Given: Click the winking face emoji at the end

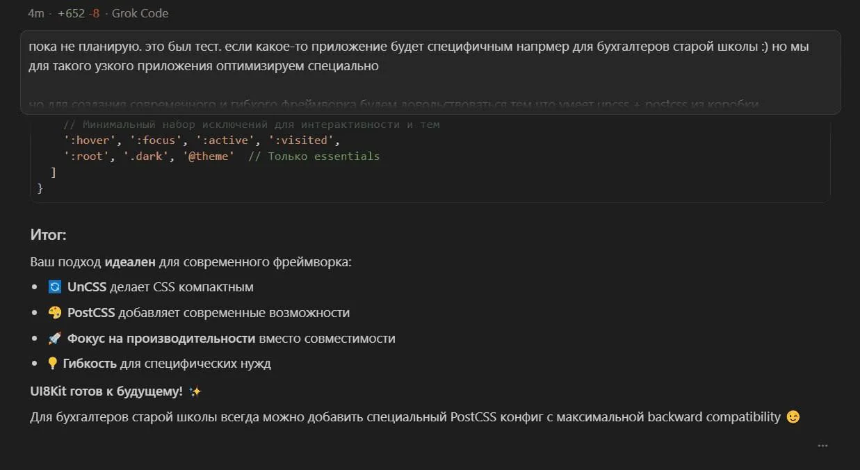Looking at the screenshot, I should [793, 417].
